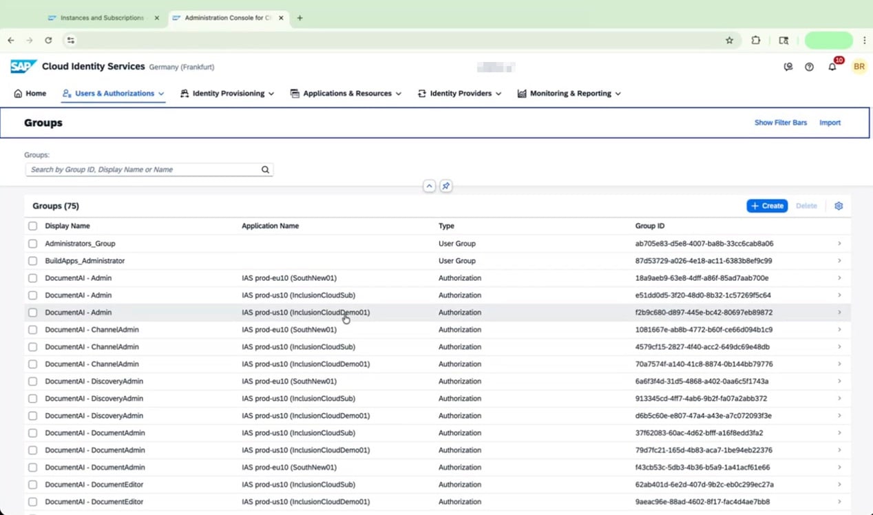Select group ID ab705e83-d5e8-4007-ba8b-33cc6cab8a06

[704, 244]
